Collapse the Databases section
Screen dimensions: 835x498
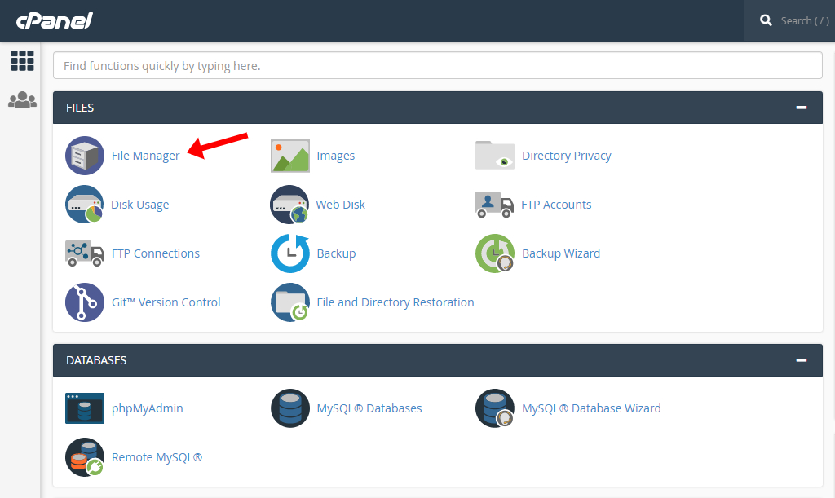pyautogui.click(x=802, y=360)
